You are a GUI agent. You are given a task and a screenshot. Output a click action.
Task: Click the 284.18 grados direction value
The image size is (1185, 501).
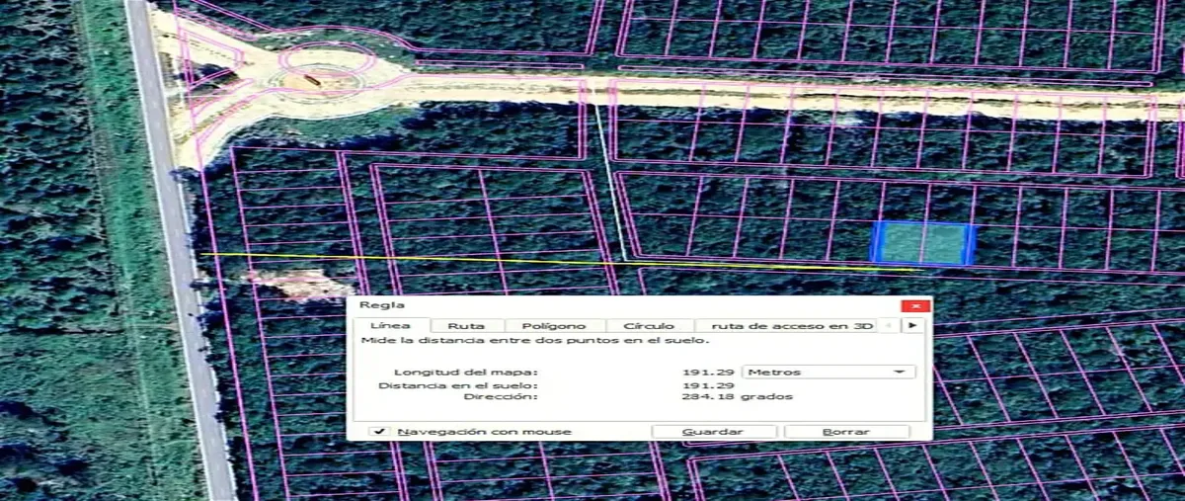[737, 396]
